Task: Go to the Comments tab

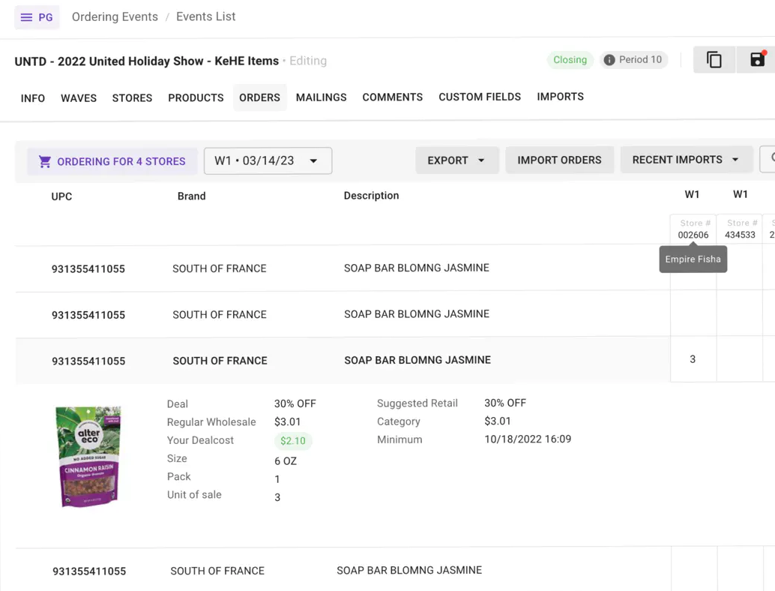Action: click(393, 97)
